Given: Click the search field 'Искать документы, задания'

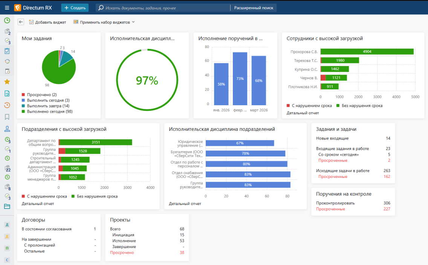Looking at the screenshot, I should coord(166,8).
